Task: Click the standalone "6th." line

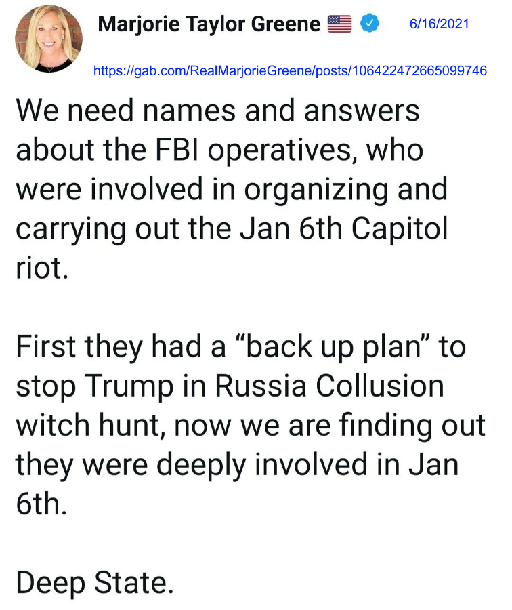Action: [41, 504]
